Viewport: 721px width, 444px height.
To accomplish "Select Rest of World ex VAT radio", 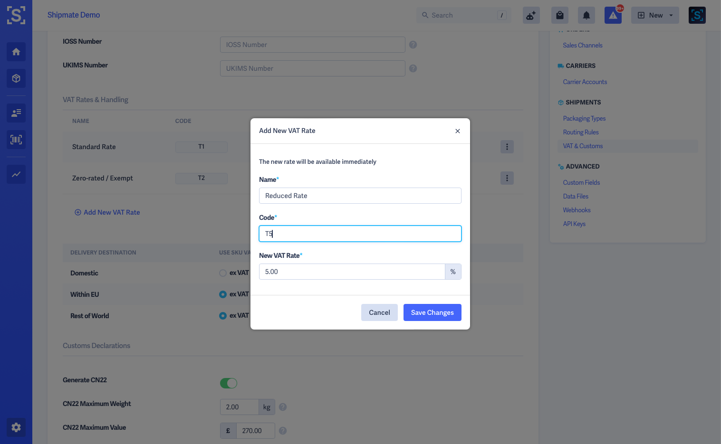I will pyautogui.click(x=222, y=316).
